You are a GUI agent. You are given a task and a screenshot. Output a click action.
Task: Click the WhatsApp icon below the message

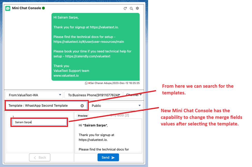pyautogui.click(x=86, y=83)
